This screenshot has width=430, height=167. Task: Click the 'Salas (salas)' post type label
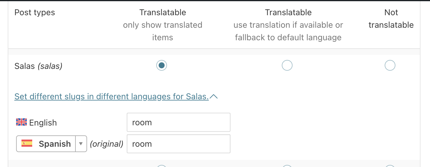(38, 66)
